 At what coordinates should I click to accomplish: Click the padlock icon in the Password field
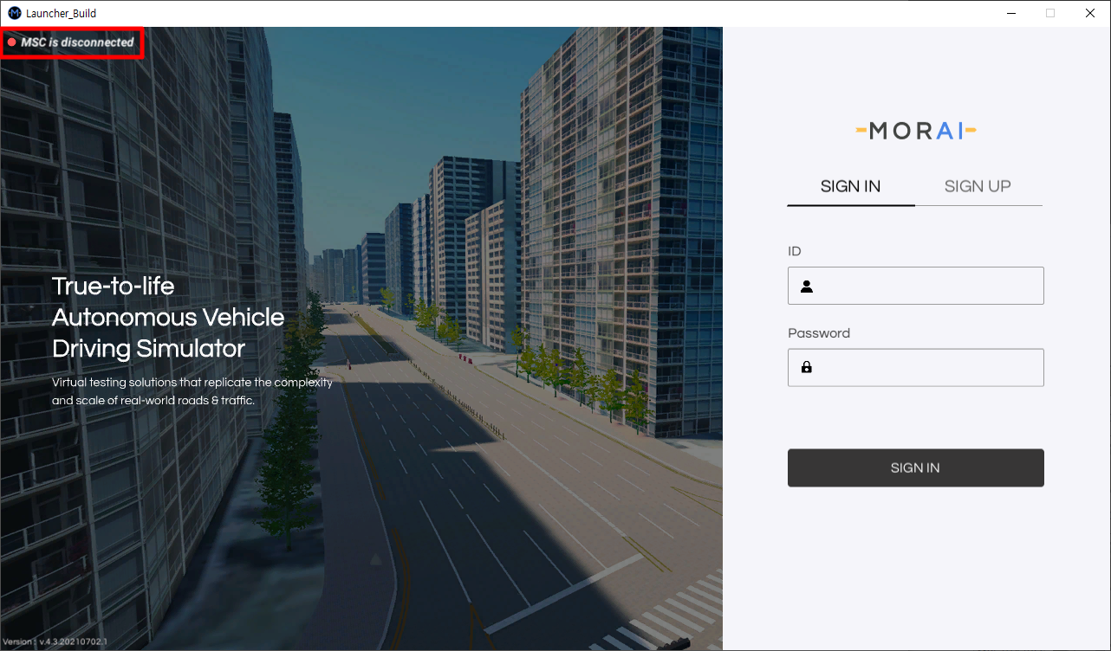[x=807, y=367]
